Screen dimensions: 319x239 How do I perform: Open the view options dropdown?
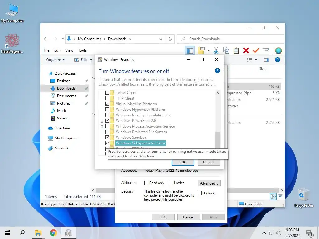[256, 60]
